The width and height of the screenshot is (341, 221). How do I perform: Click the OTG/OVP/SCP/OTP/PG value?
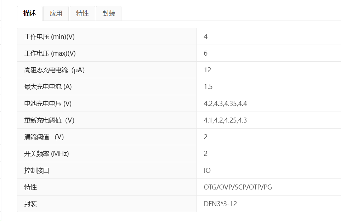click(x=238, y=187)
